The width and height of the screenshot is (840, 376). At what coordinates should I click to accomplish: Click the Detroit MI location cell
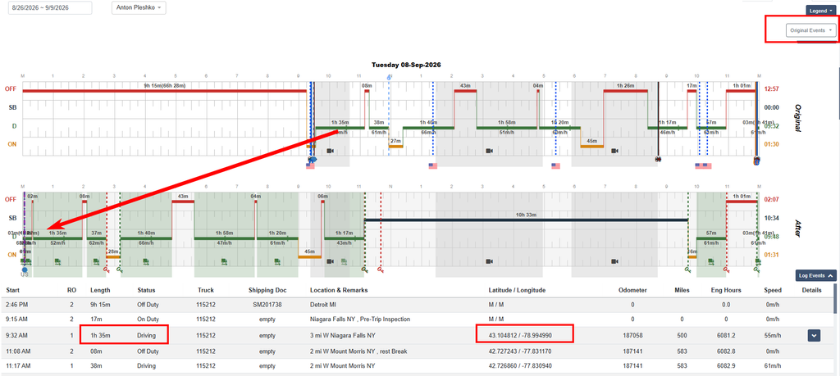[x=322, y=304]
